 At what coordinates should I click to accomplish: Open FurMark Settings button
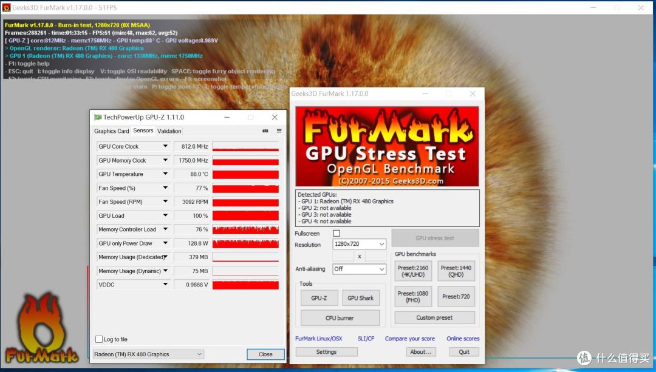[326, 352]
